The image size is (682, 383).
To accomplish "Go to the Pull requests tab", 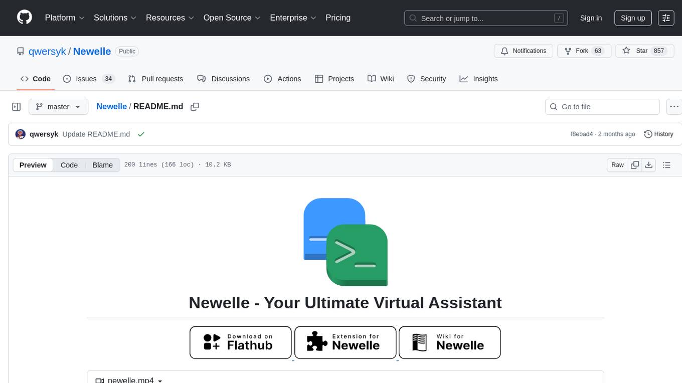I will [155, 79].
